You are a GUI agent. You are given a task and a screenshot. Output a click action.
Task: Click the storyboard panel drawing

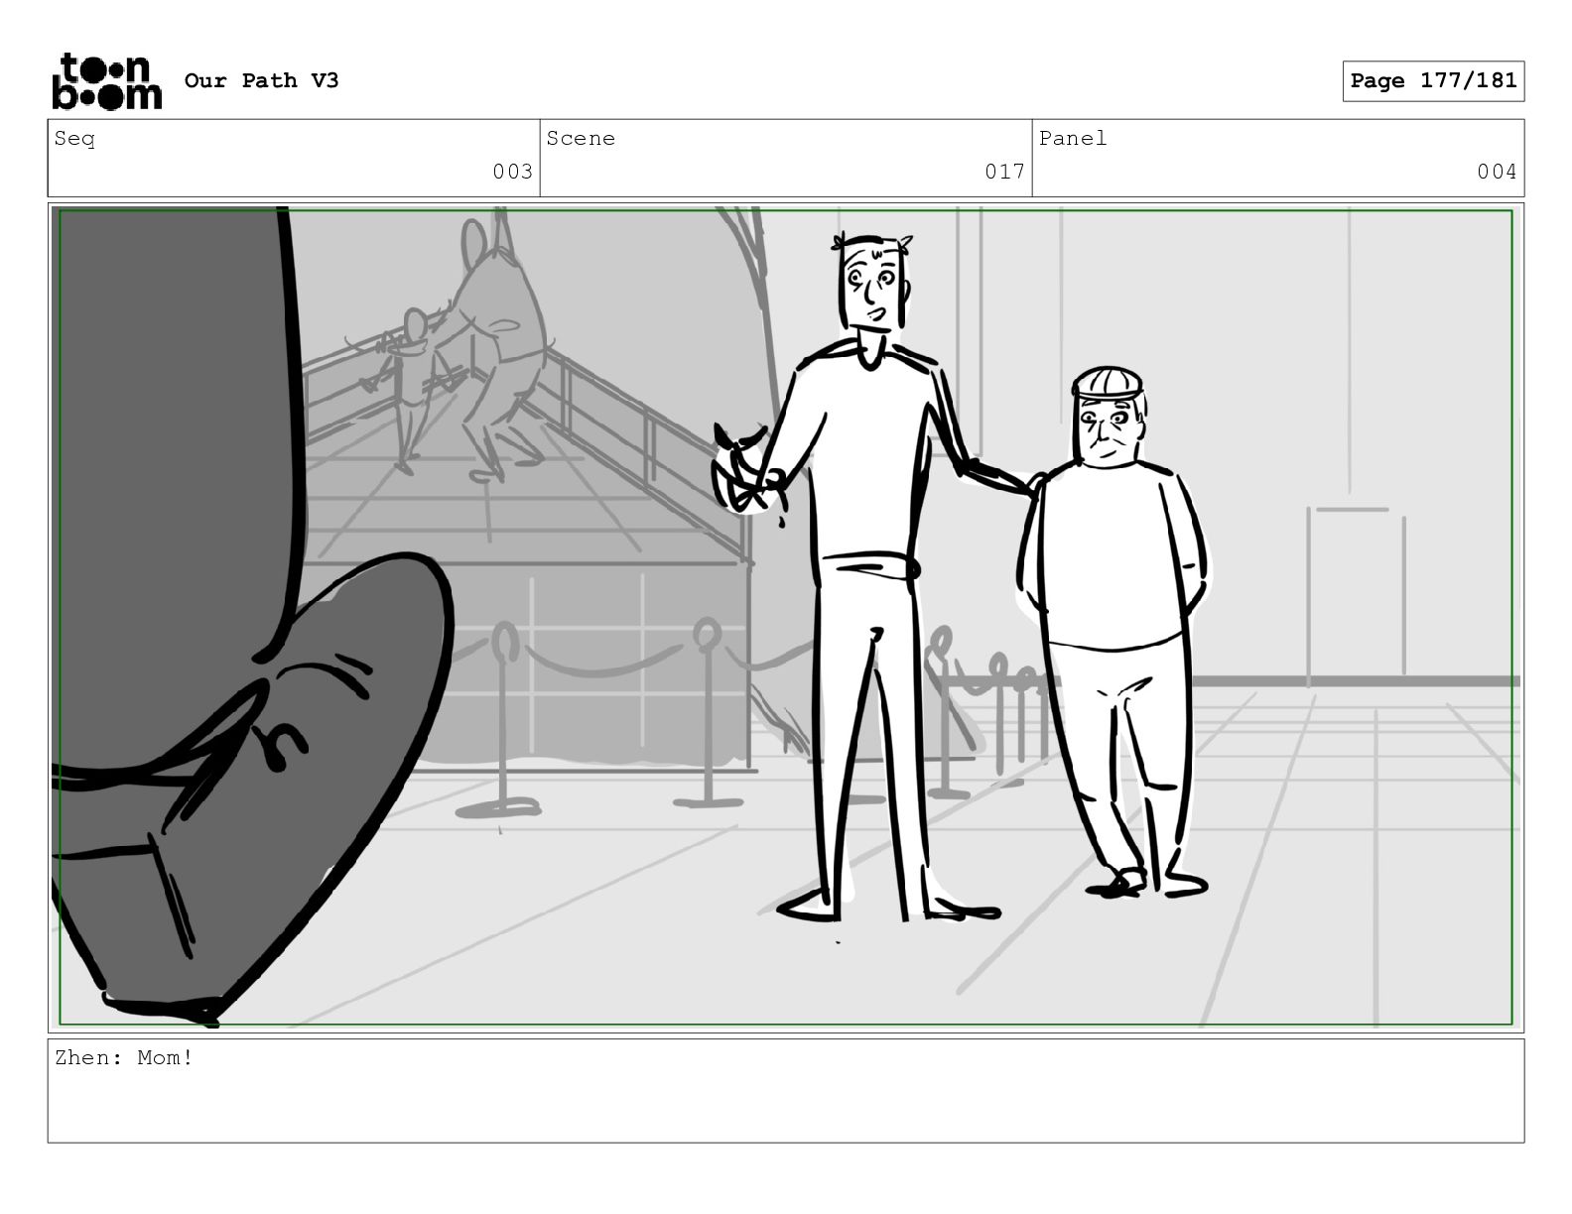click(x=786, y=617)
